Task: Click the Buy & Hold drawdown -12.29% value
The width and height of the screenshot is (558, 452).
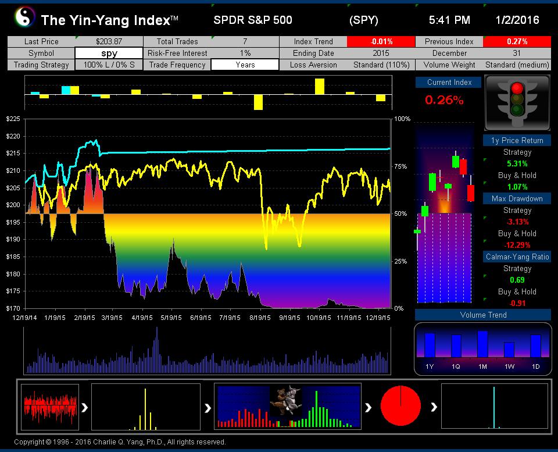Action: (517, 245)
